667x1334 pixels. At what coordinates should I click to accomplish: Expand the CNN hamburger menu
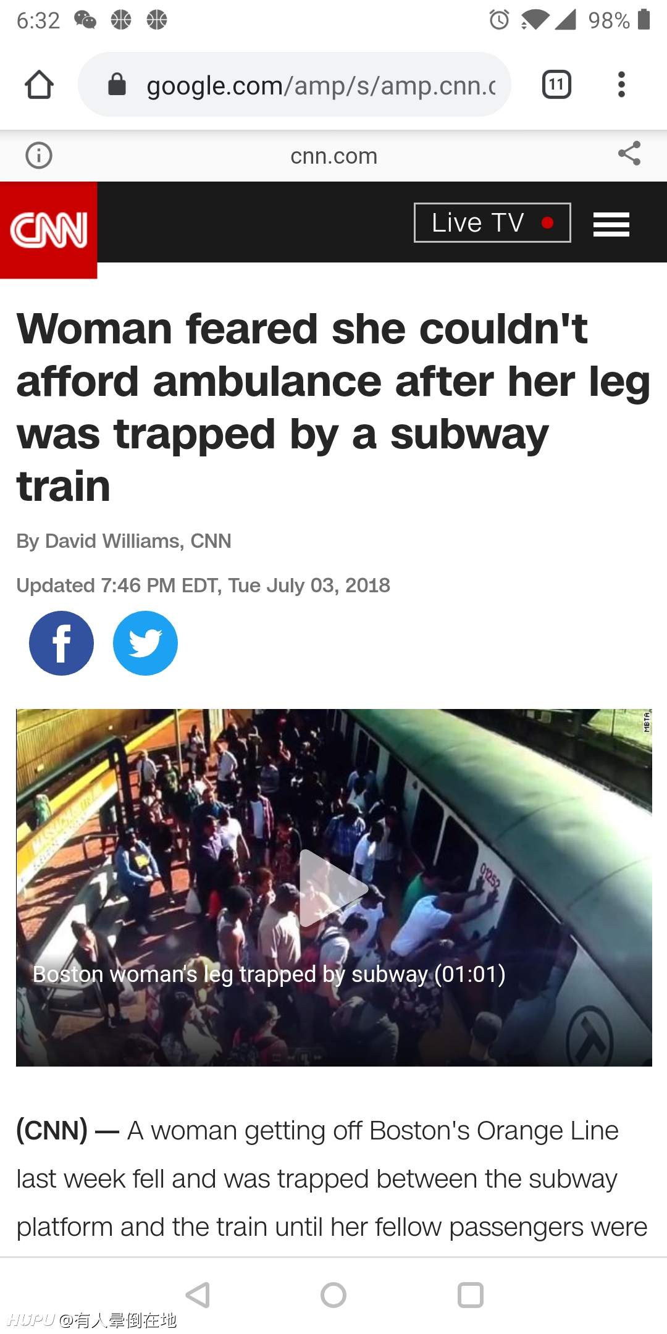coord(611,224)
